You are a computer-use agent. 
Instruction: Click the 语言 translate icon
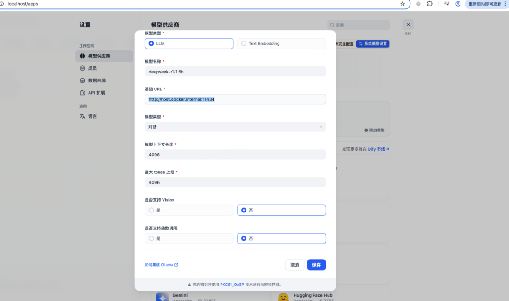click(82, 116)
